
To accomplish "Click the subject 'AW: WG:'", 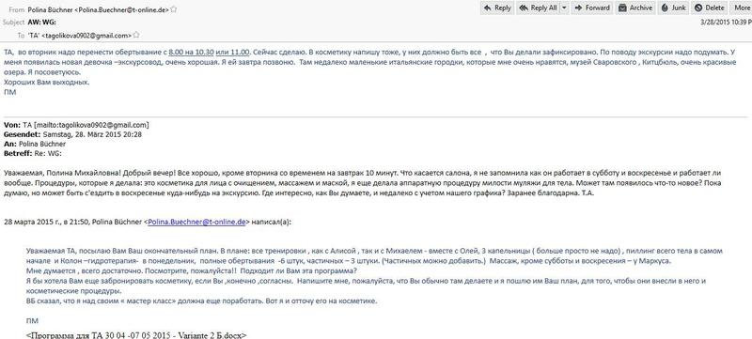I will tap(42, 22).
